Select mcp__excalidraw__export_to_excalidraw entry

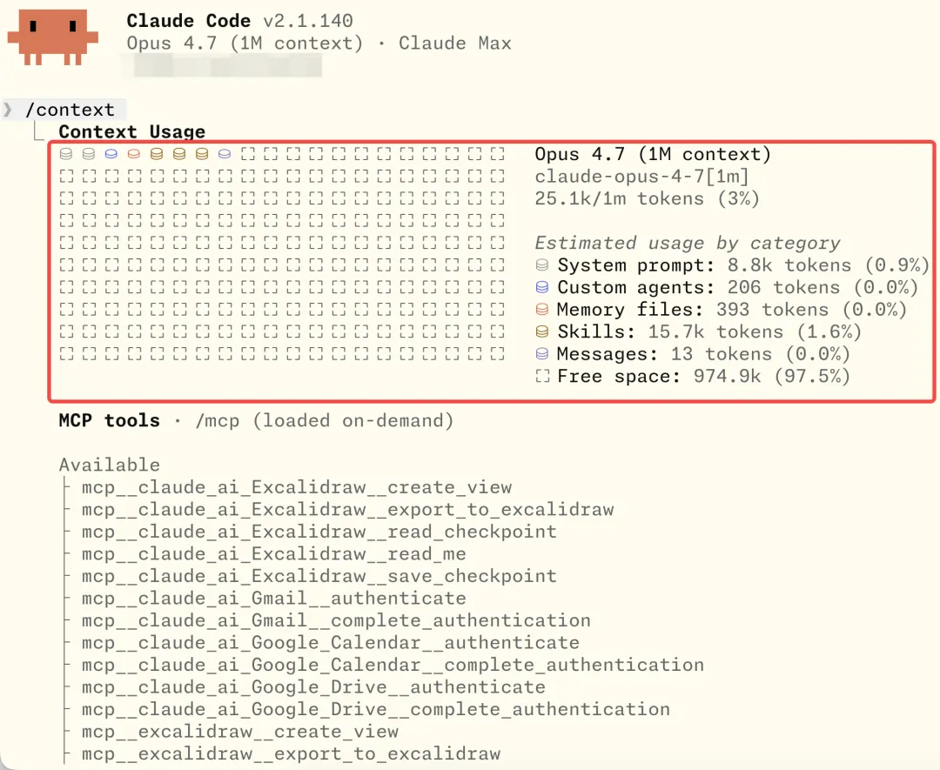click(291, 753)
